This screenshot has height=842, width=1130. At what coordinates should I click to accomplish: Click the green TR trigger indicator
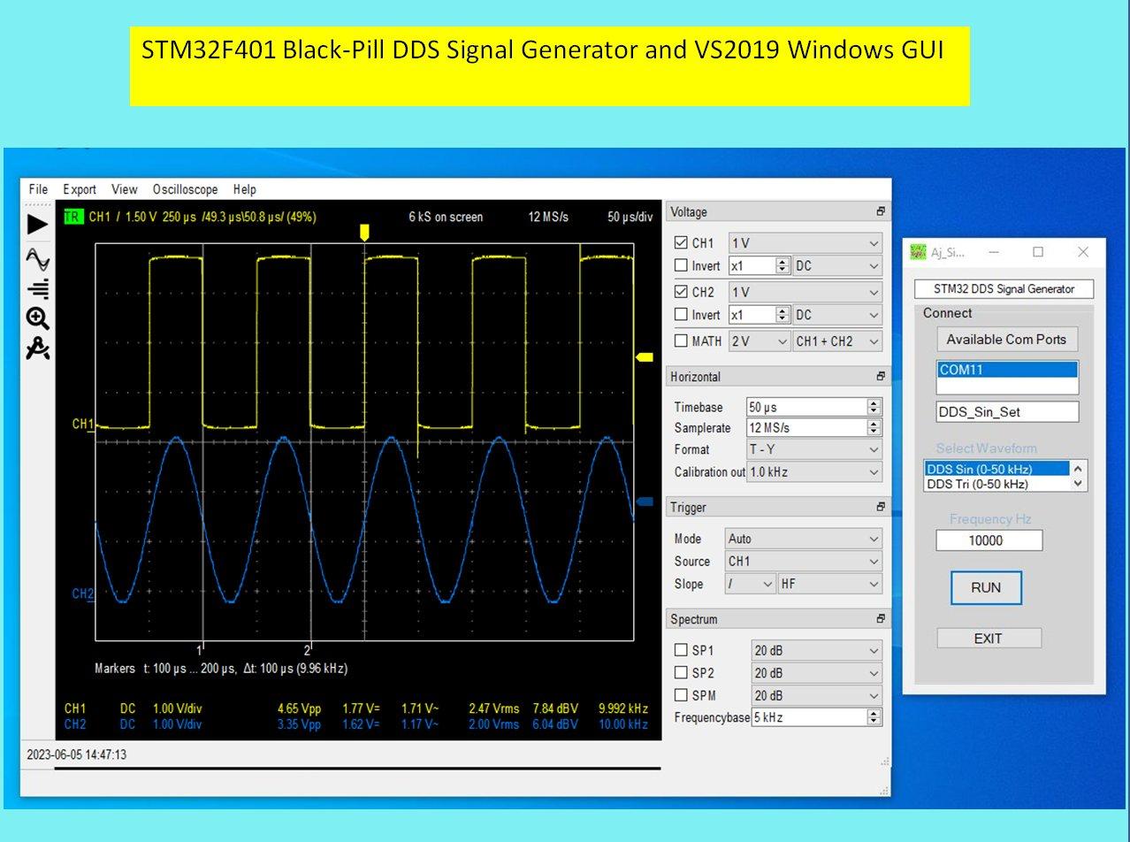click(x=73, y=217)
